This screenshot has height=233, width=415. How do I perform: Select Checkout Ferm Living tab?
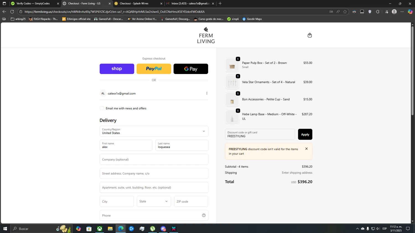click(x=87, y=4)
